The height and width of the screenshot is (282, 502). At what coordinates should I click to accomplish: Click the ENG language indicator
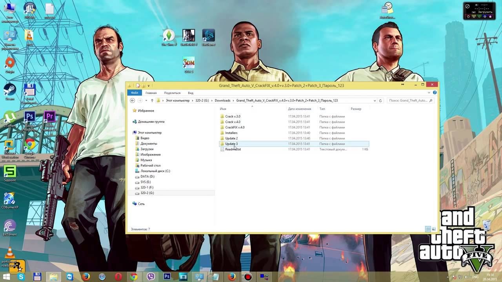(x=475, y=277)
